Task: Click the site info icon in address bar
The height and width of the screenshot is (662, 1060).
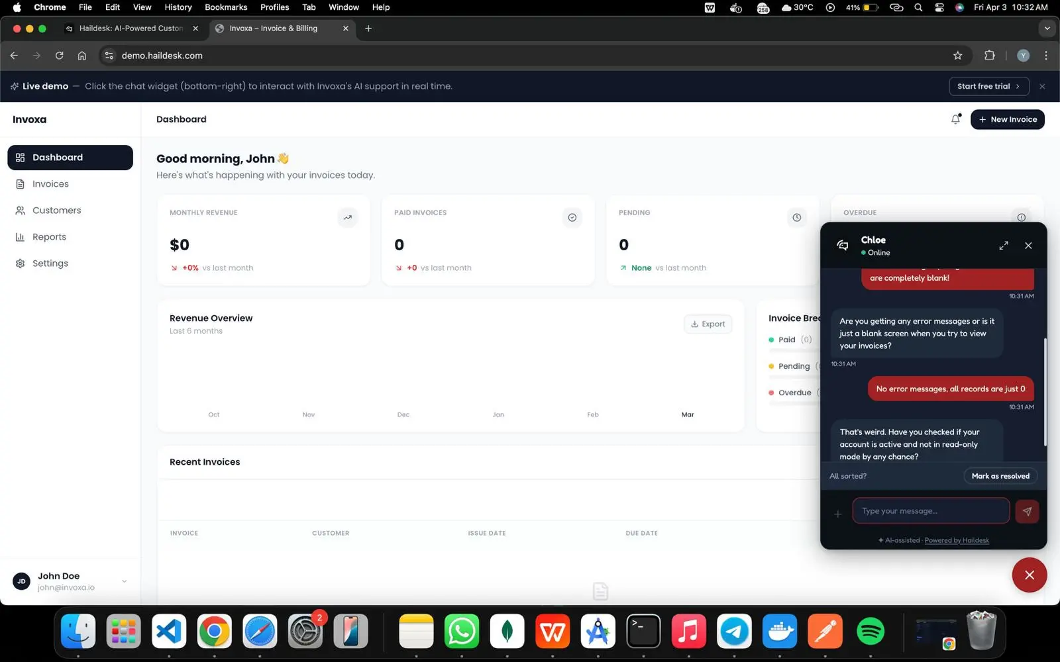Action: (109, 56)
